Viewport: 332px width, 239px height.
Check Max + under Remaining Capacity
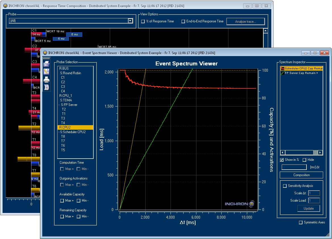point(62,216)
